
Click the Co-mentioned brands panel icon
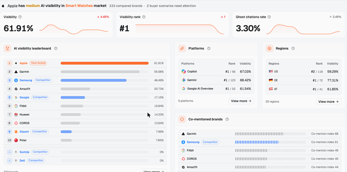pyautogui.click(x=182, y=119)
